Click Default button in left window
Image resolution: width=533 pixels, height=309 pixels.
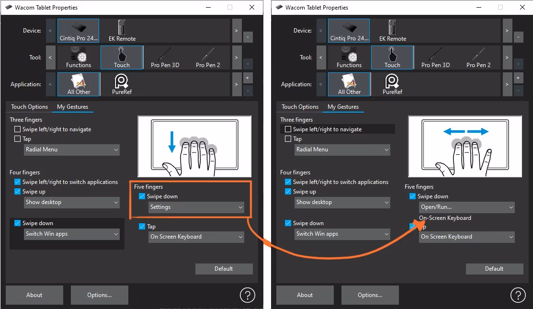224,269
